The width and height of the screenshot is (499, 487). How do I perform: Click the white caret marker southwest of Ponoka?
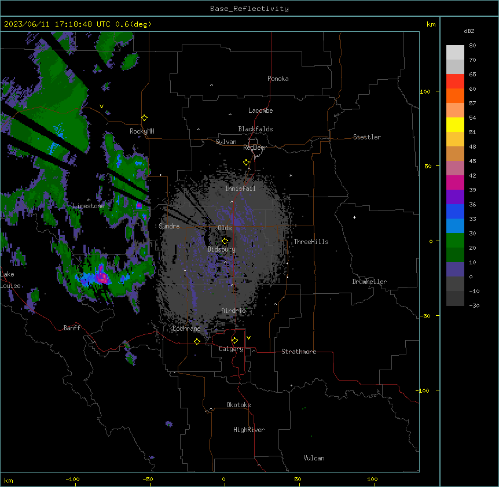tap(212, 85)
